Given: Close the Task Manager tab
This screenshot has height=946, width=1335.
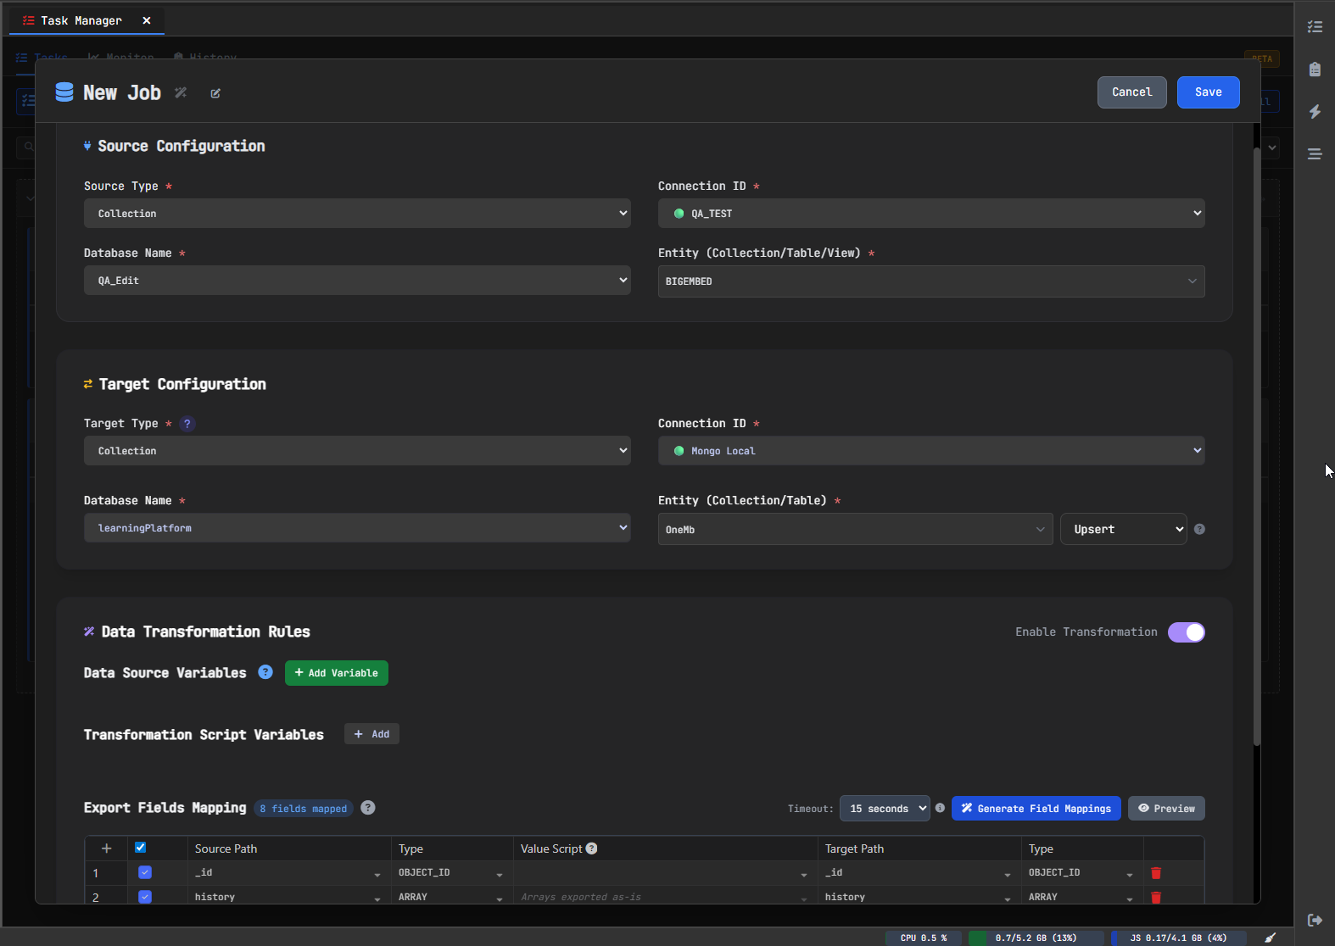Looking at the screenshot, I should click(x=147, y=20).
